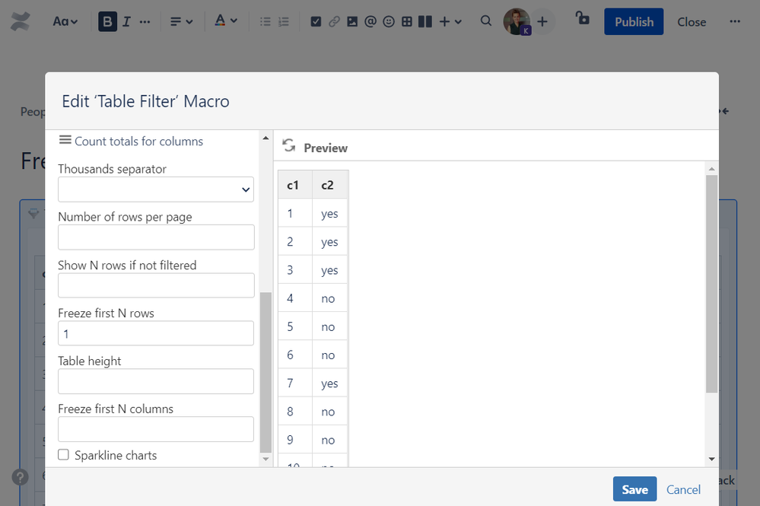
Task: Refresh the Preview pane
Action: pyautogui.click(x=289, y=145)
